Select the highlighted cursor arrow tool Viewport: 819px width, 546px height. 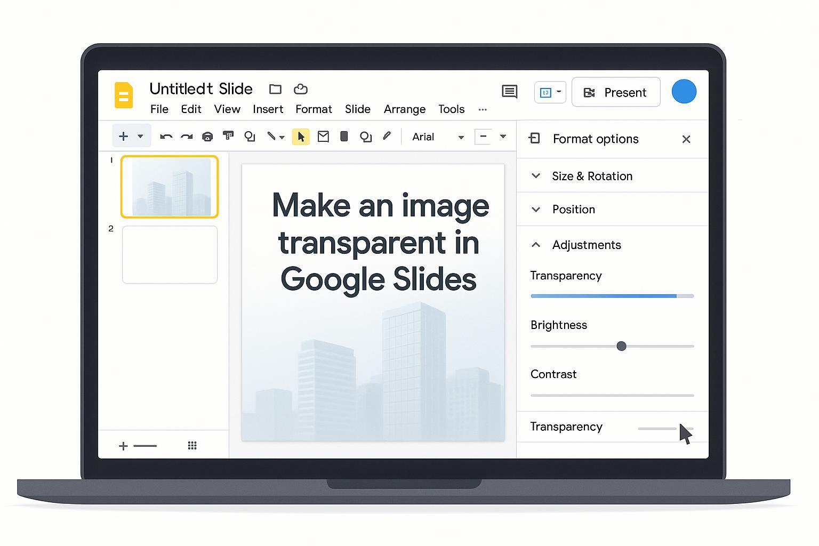tap(301, 137)
